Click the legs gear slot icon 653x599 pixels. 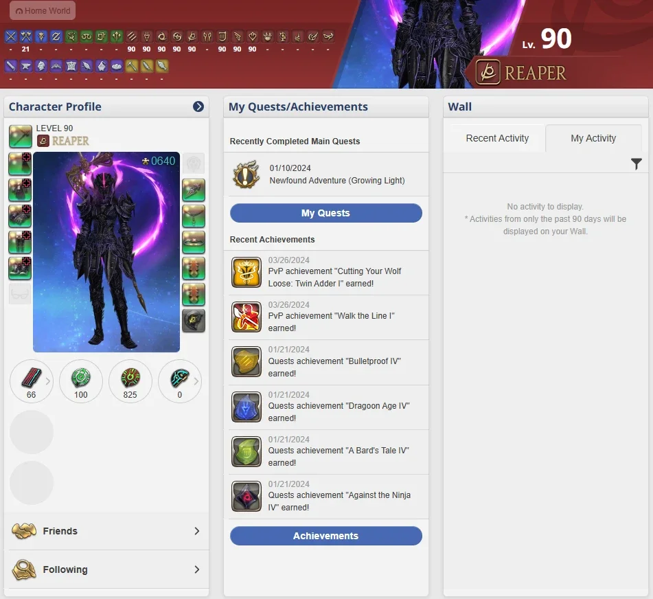[20, 242]
